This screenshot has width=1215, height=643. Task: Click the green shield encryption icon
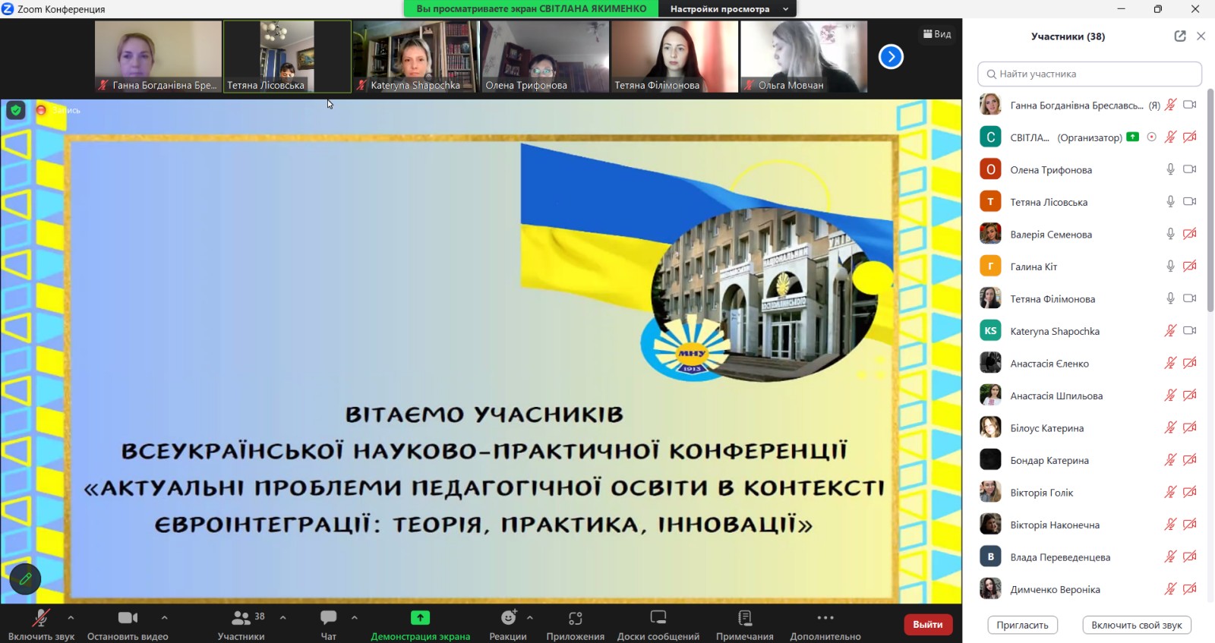pos(15,110)
